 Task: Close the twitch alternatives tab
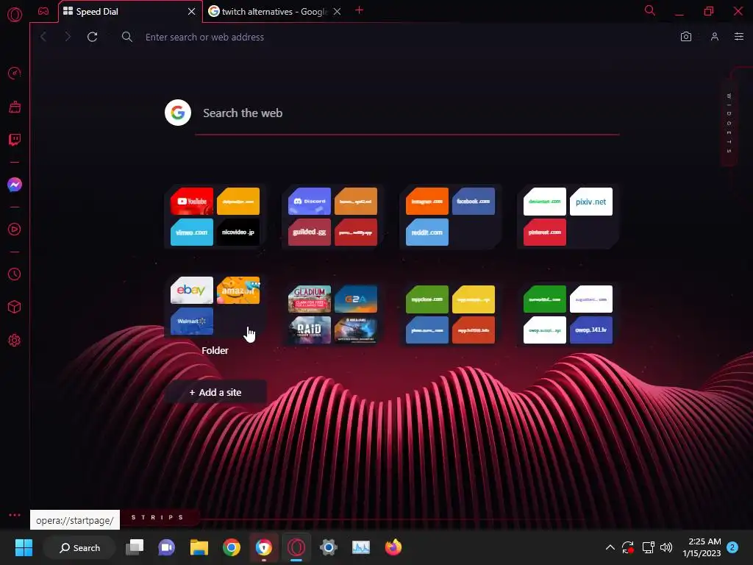pos(337,12)
